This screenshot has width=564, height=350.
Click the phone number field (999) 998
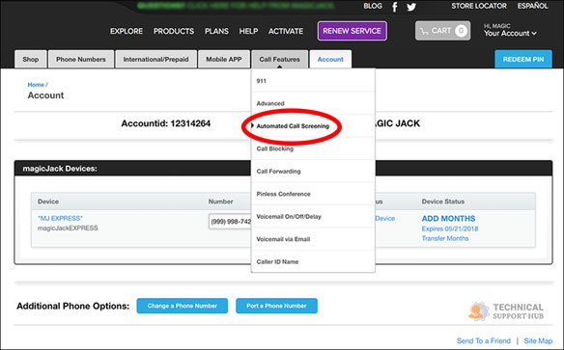coord(230,222)
